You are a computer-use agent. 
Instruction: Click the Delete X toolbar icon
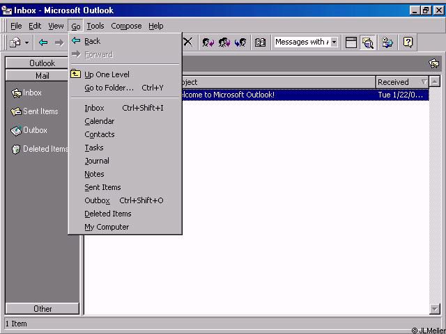tap(187, 42)
